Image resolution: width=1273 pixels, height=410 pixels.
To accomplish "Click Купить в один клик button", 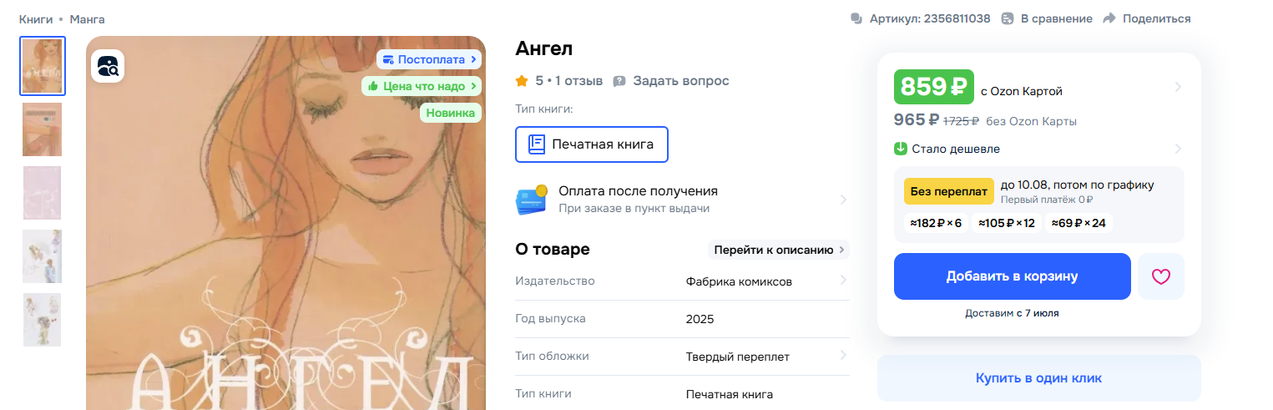I will pos(1038,378).
